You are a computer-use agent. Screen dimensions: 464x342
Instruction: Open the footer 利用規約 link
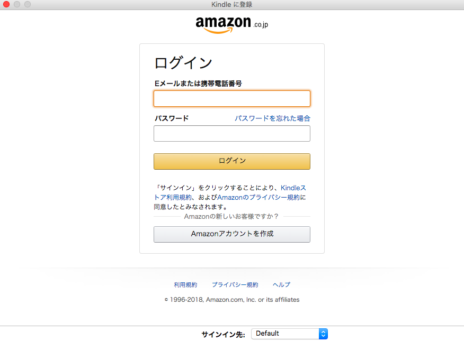(185, 285)
